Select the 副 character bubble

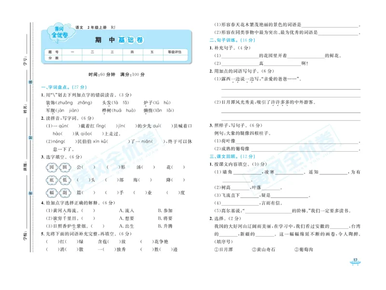(x=65, y=192)
